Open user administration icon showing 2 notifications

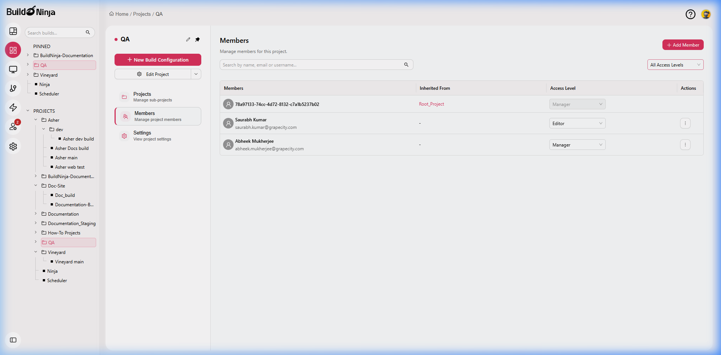point(13,127)
